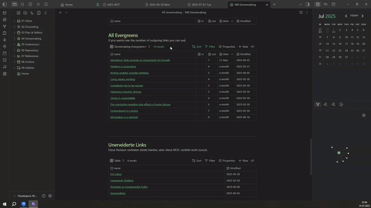The height and width of the screenshot is (208, 371).
Task: Show the backlinks tab icon
Action: (x=326, y=104)
